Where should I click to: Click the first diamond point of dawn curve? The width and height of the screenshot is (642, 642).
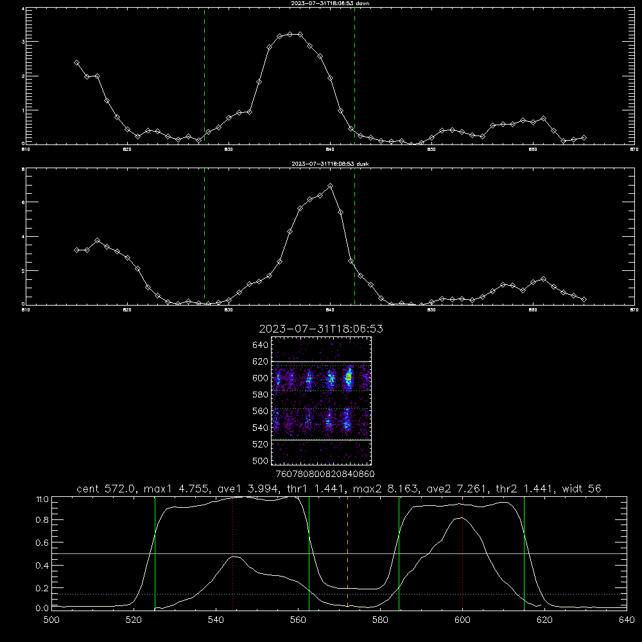click(x=76, y=63)
